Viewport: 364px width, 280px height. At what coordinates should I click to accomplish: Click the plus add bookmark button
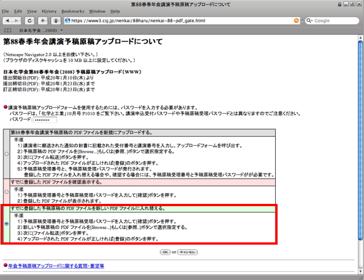coord(43,20)
